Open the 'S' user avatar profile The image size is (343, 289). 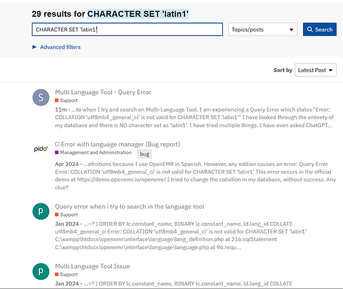[x=41, y=98]
